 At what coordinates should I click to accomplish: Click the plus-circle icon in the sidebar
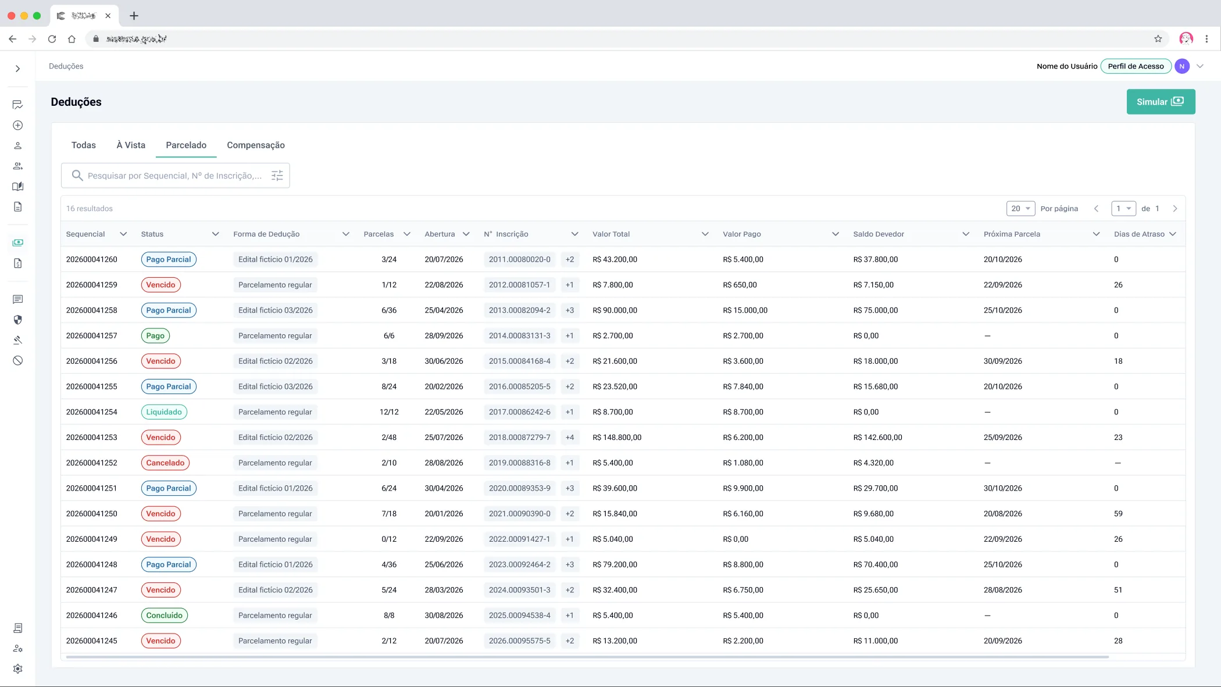point(18,126)
